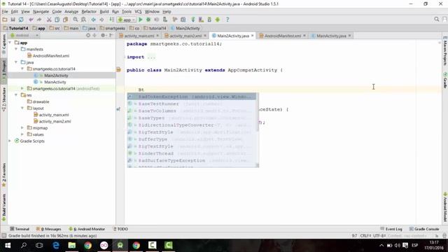Collapse the app module tree node

coord(10,43)
